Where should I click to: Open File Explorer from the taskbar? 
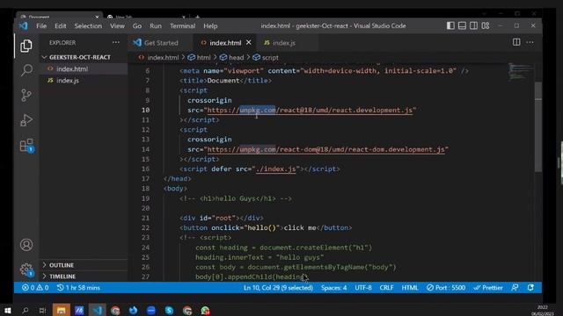pyautogui.click(x=61, y=310)
